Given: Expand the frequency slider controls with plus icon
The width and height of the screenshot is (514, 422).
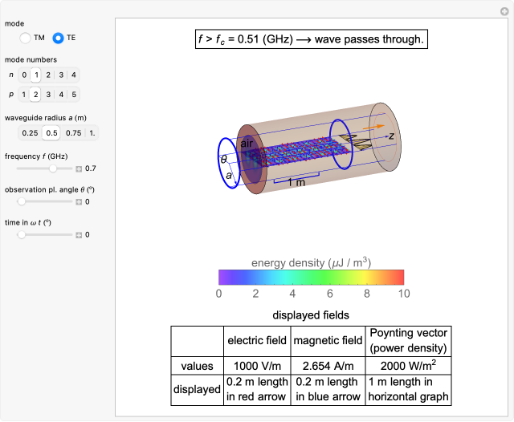Looking at the screenshot, I should [79, 168].
